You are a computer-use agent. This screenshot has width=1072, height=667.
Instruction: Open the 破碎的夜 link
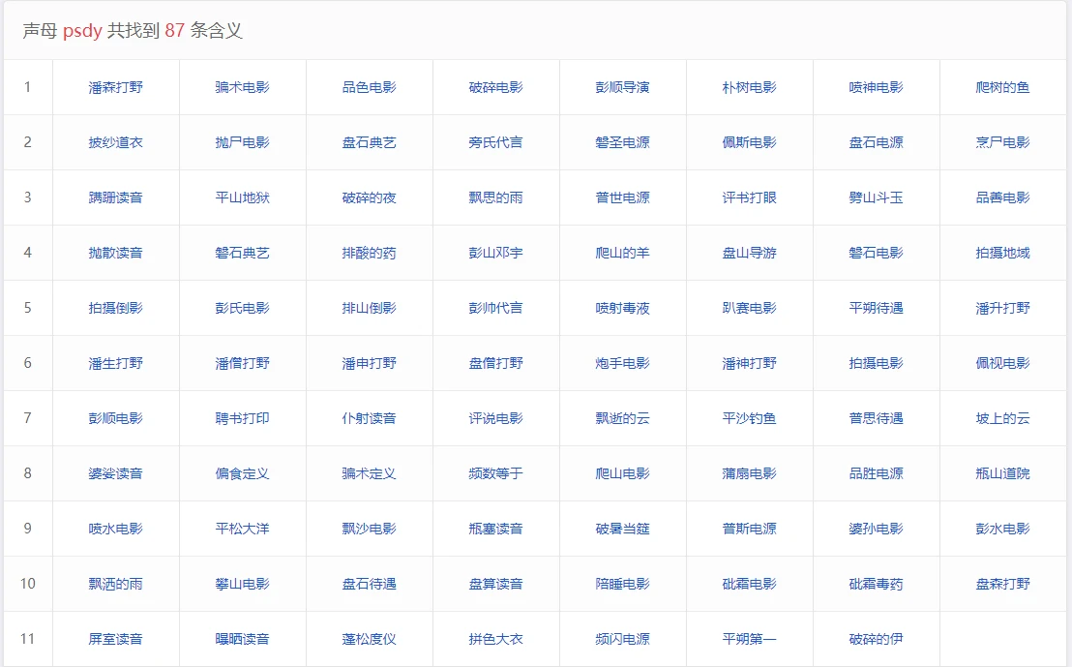[x=369, y=197]
